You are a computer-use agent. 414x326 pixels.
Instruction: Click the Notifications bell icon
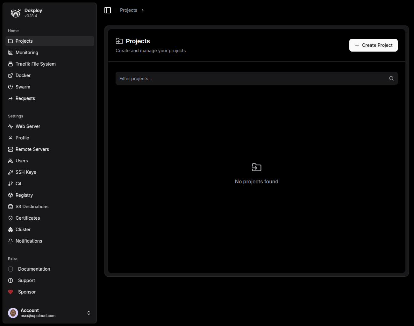(11, 241)
